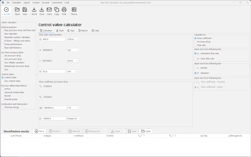Select the Pipe diameter calculator
The width and height of the screenshot is (251, 157).
(9, 34)
